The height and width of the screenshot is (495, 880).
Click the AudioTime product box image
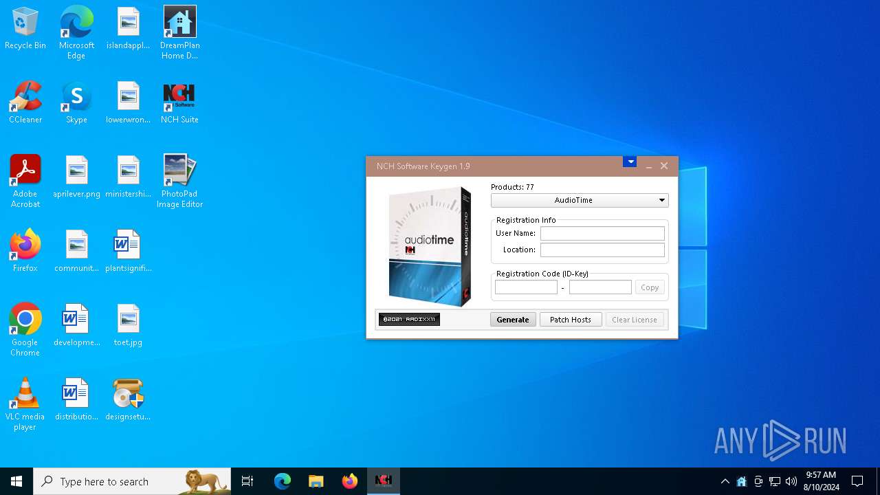pyautogui.click(x=430, y=246)
